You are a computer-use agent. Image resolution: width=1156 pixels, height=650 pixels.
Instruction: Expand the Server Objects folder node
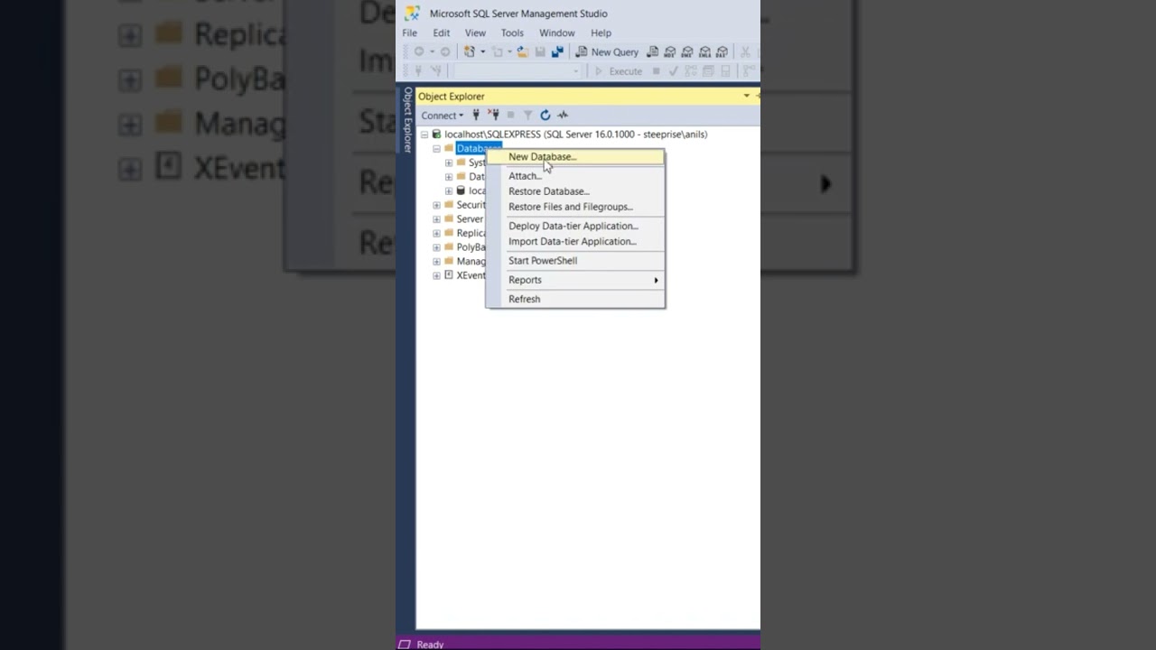tap(436, 219)
